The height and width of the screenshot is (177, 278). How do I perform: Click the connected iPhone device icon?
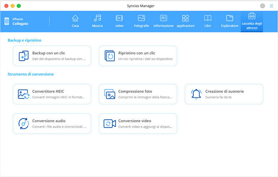[7, 21]
